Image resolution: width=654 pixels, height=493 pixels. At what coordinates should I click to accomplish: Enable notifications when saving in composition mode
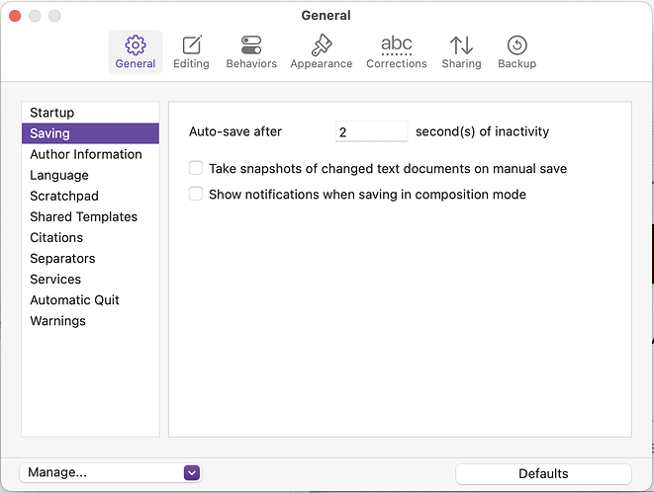click(196, 194)
